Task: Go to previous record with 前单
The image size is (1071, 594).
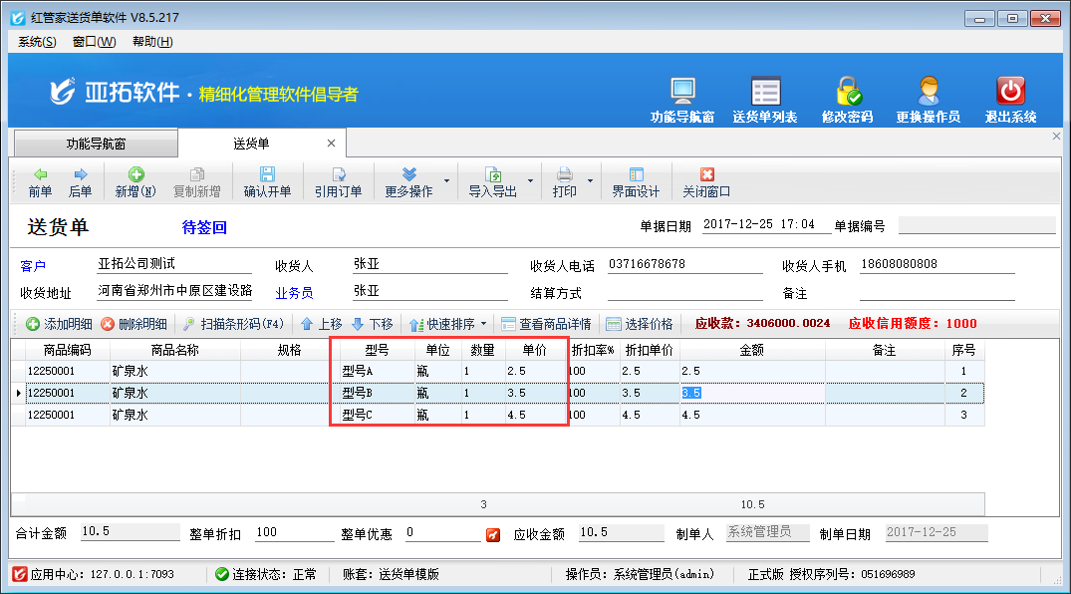Action: 40,181
